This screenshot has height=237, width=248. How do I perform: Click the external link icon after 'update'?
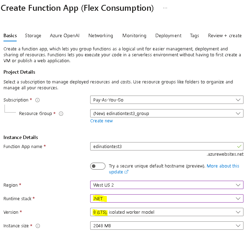click(126, 172)
